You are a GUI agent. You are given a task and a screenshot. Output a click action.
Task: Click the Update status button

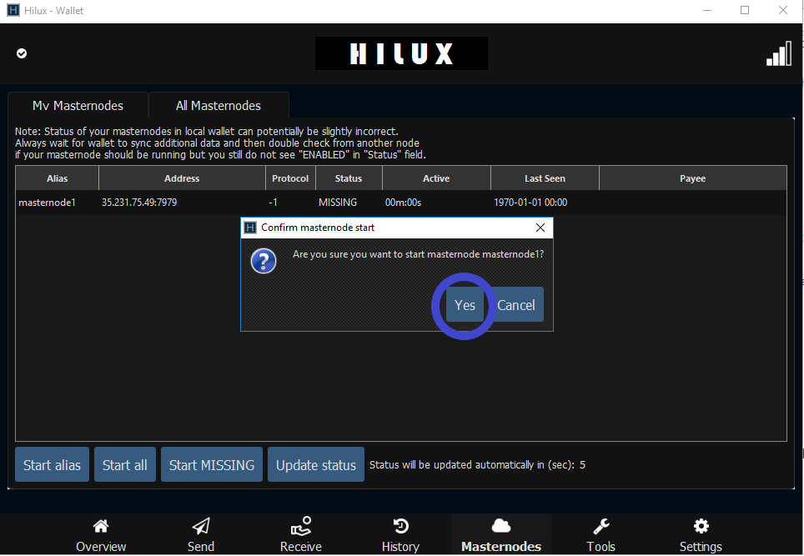(x=316, y=465)
